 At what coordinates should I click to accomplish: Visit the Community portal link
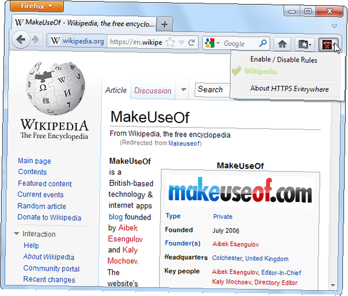(x=52, y=269)
